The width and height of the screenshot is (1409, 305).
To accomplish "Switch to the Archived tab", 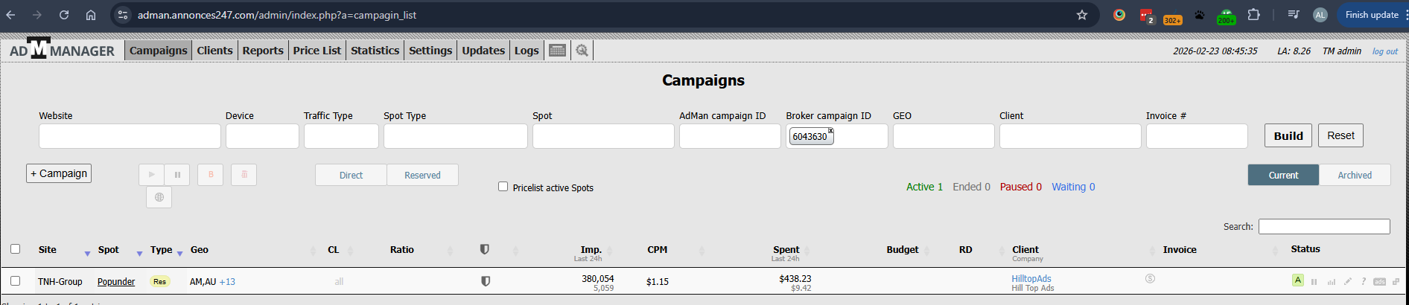I will click(1354, 175).
